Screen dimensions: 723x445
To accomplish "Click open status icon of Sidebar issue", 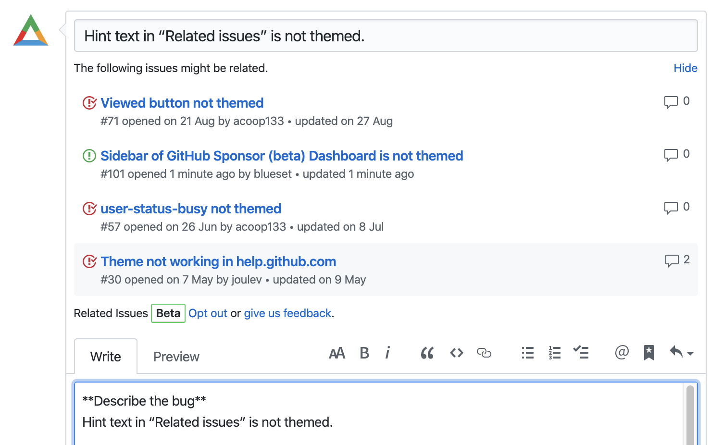I will 89,156.
